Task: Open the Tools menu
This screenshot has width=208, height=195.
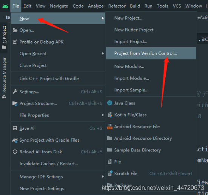Action: (162, 6)
